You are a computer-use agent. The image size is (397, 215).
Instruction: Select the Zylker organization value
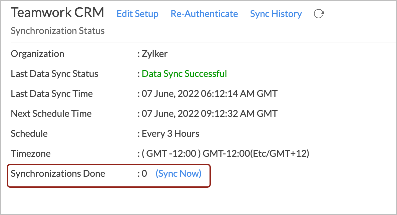point(154,54)
